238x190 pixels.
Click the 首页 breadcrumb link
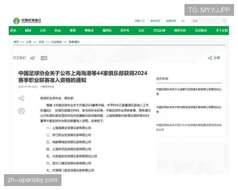(x=16, y=42)
